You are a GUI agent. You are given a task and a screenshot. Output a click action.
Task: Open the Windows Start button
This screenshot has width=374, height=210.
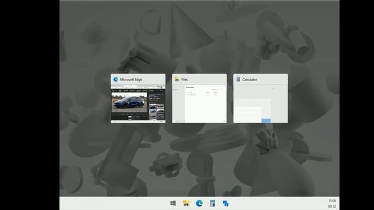click(173, 203)
